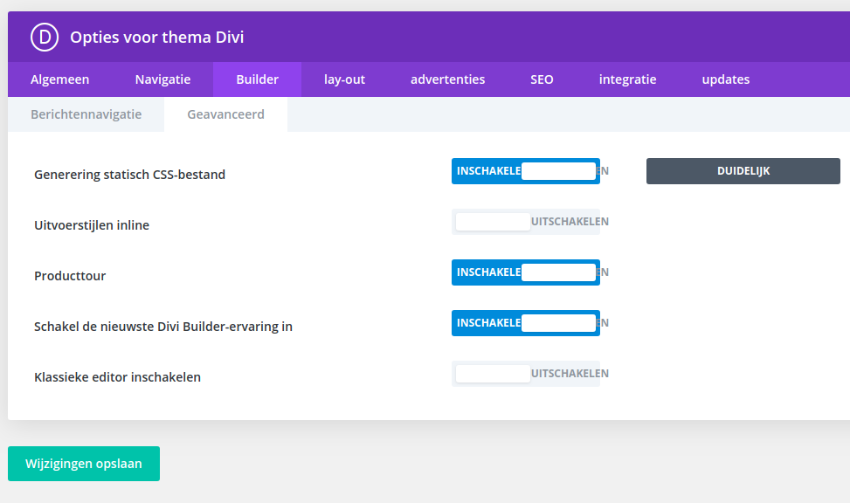Viewport: 850px width, 503px height.
Task: Open the Berichtennavigatie sub-tab
Action: point(86,114)
